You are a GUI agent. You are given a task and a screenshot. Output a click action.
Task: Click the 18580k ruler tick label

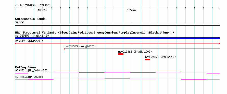point(42,10)
